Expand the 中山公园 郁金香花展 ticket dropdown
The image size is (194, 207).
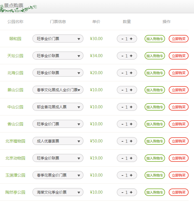[58, 107]
